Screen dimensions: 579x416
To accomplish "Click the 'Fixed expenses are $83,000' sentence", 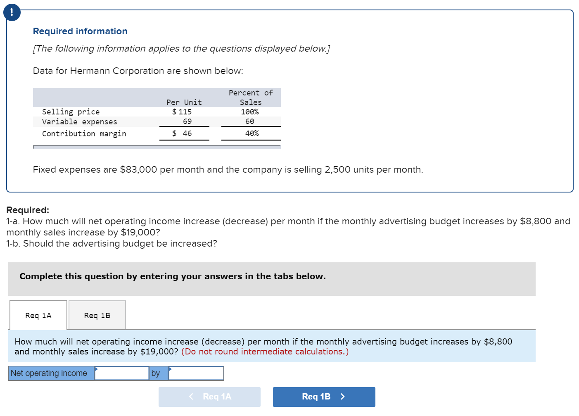I will (228, 170).
